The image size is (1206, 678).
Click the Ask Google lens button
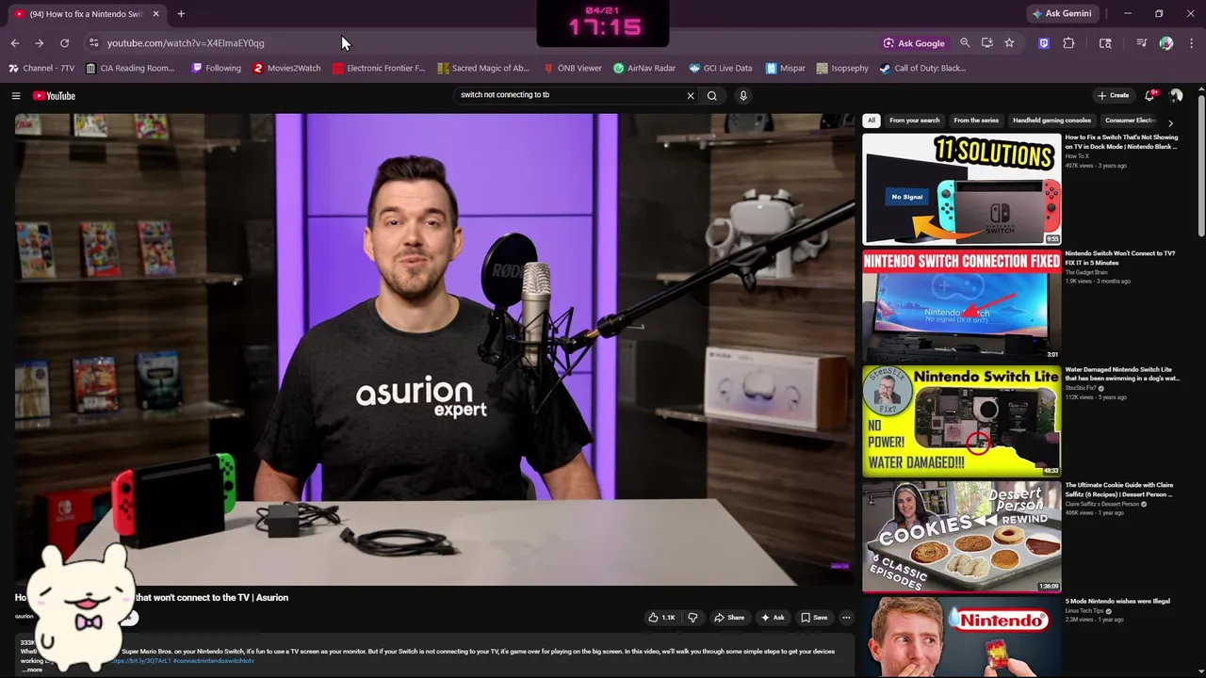point(914,43)
